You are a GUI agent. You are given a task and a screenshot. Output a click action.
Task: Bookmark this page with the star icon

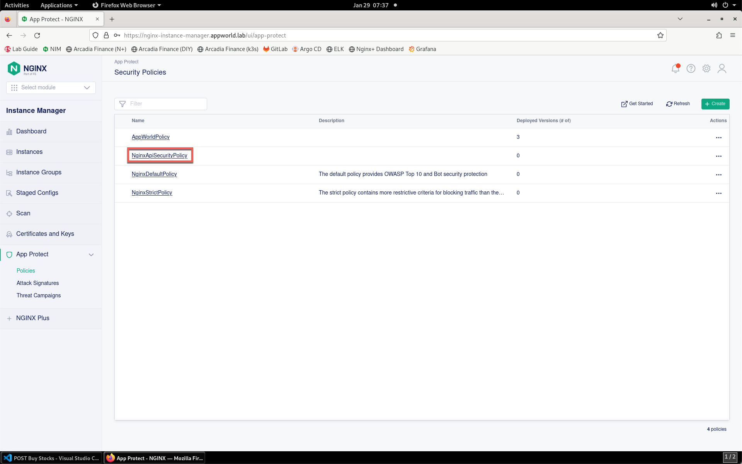coord(660,35)
